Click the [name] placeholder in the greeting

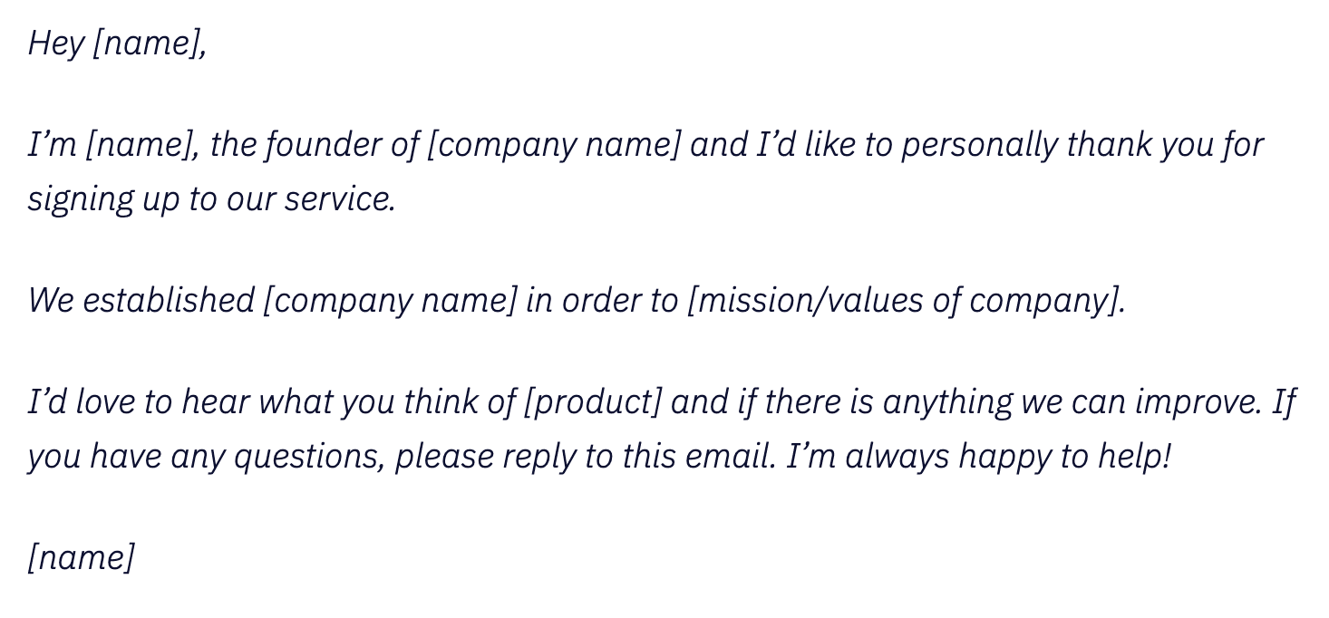(149, 43)
